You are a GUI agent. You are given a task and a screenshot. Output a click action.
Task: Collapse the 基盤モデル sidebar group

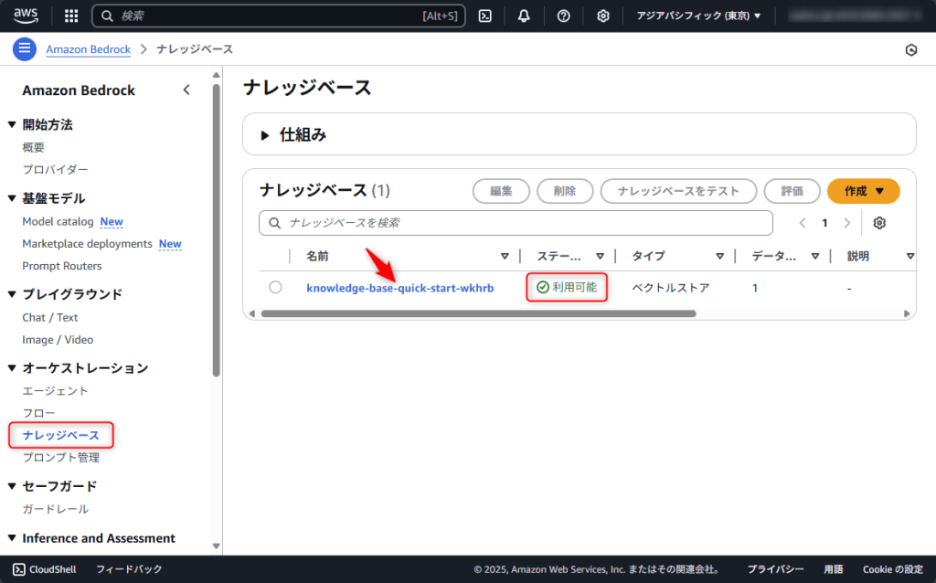pos(12,198)
